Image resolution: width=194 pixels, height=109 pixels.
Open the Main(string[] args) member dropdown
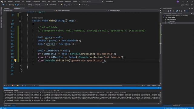[133, 11]
